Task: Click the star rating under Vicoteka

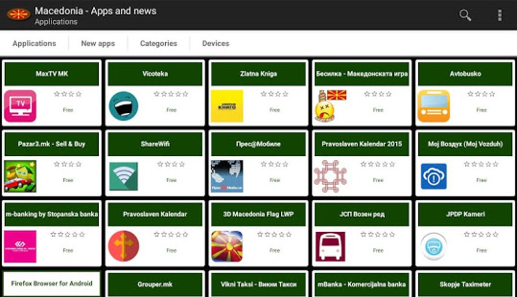Action: pos(171,94)
